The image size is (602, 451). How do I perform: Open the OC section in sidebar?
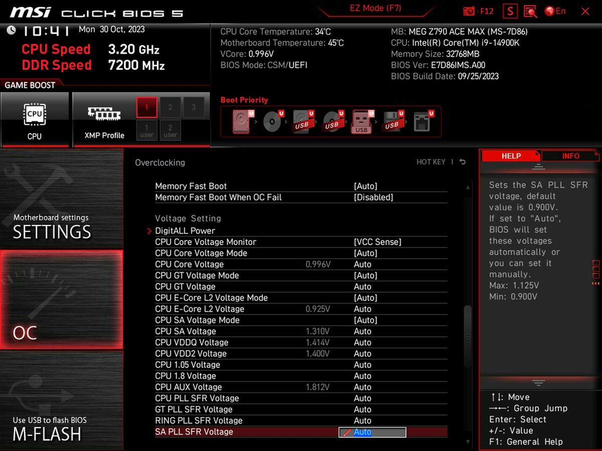(x=61, y=300)
